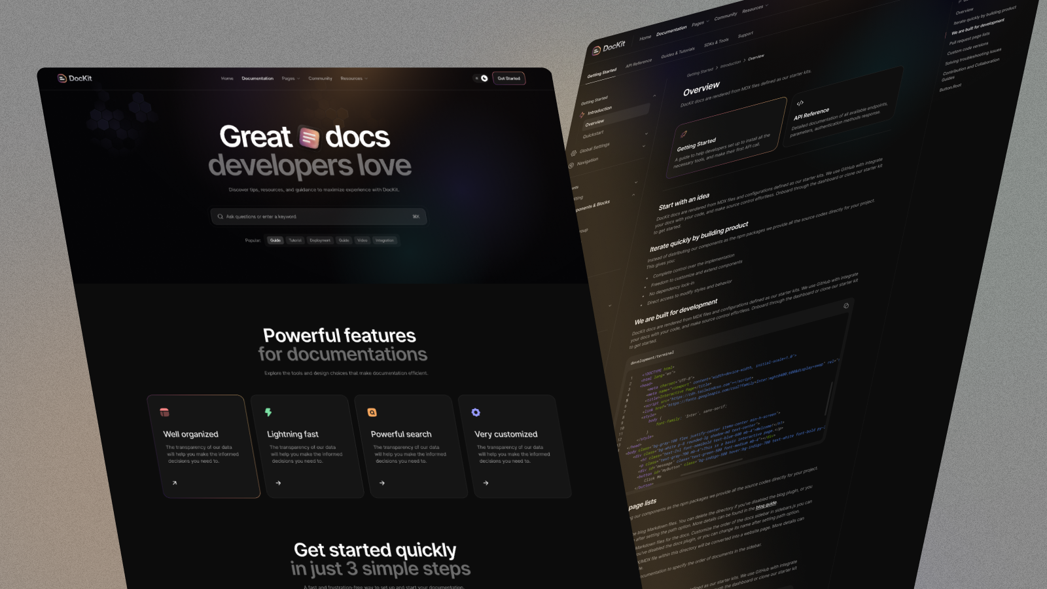Open the Powerful search card arrow
This screenshot has height=589, width=1047.
coord(382,483)
